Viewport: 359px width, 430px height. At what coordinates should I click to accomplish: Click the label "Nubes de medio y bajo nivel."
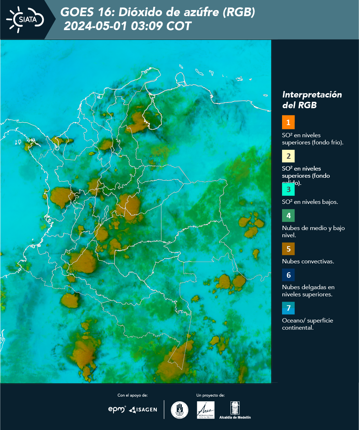click(314, 231)
